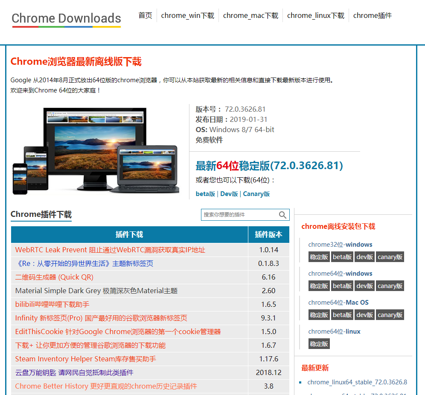This screenshot has height=395, width=425.
Task: Click canary版 under chrome64位-windows
Action: pyautogui.click(x=390, y=286)
